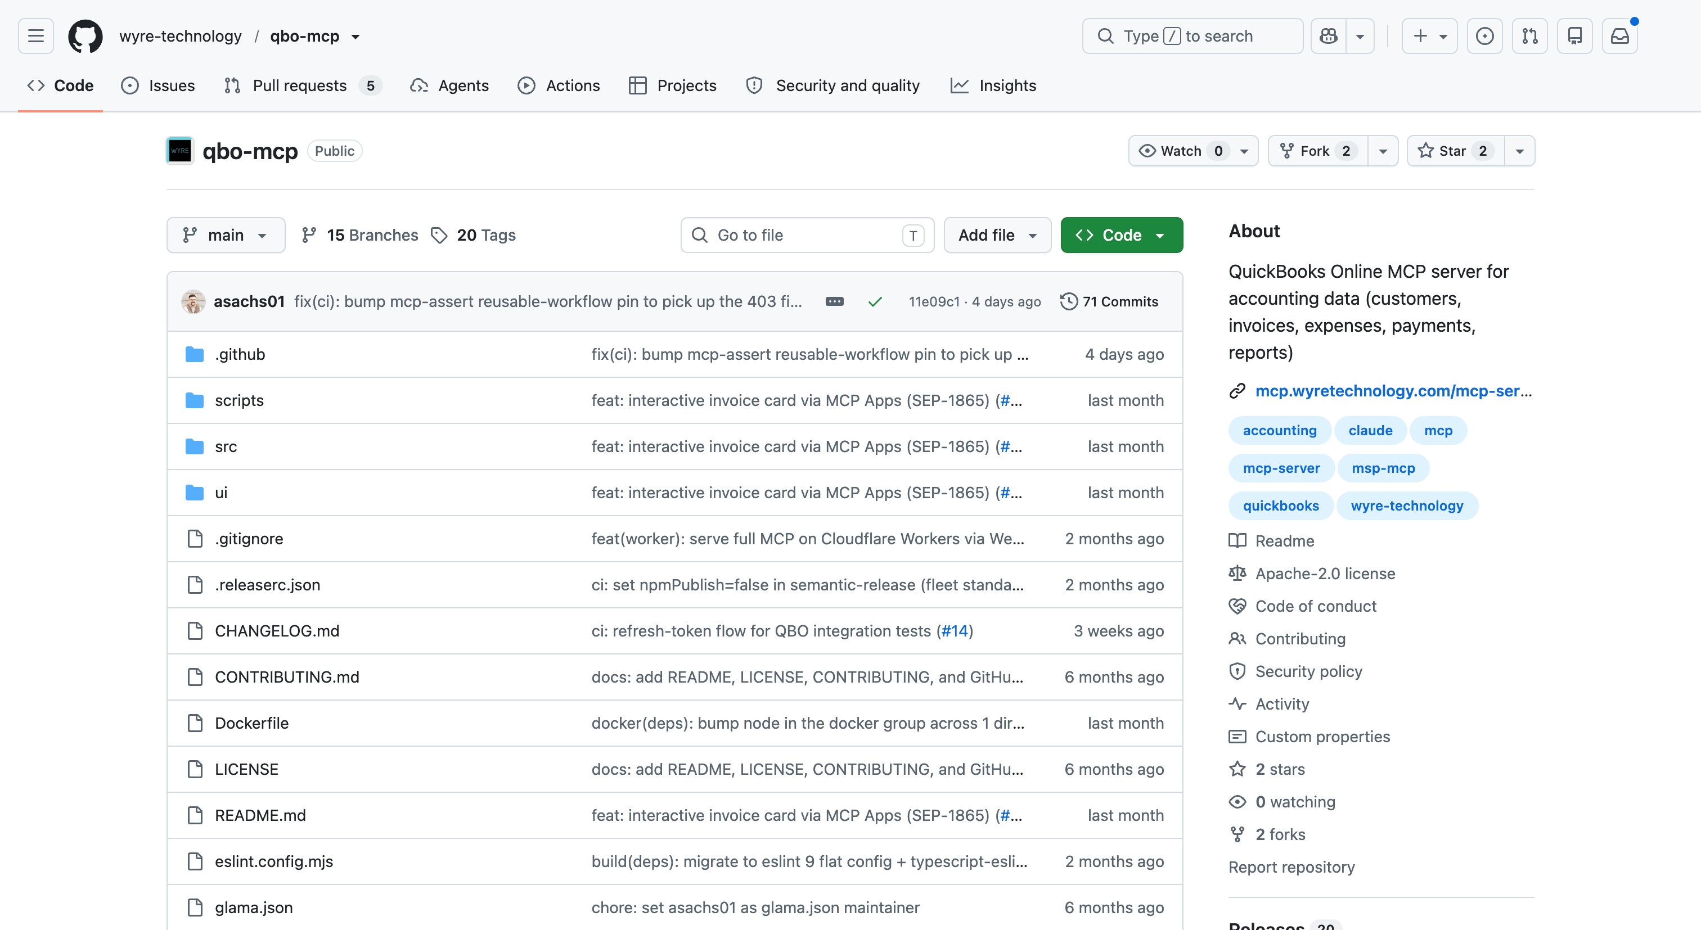Viewport: 1701px width, 930px height.
Task: Fork this repository
Action: 1317,151
